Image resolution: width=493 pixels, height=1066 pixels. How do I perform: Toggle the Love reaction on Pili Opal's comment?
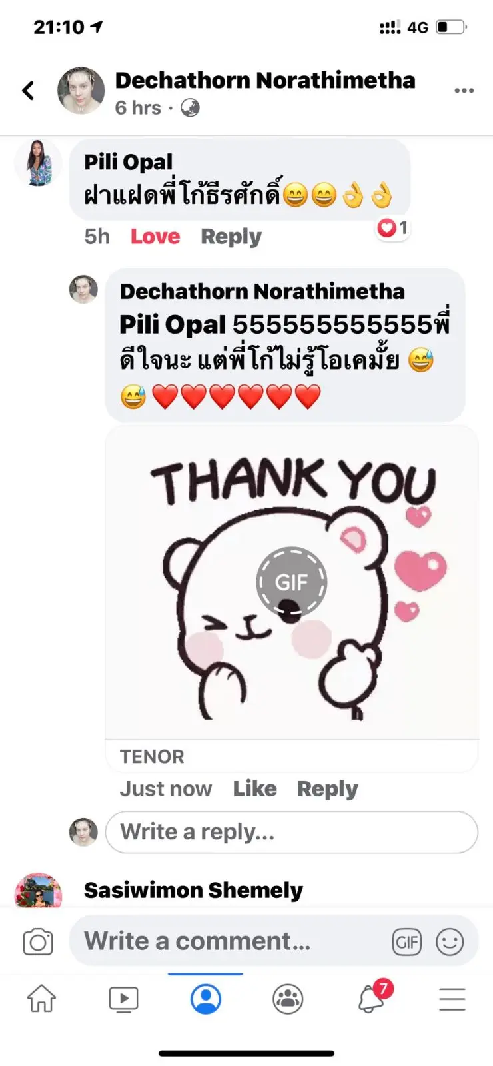click(x=155, y=237)
